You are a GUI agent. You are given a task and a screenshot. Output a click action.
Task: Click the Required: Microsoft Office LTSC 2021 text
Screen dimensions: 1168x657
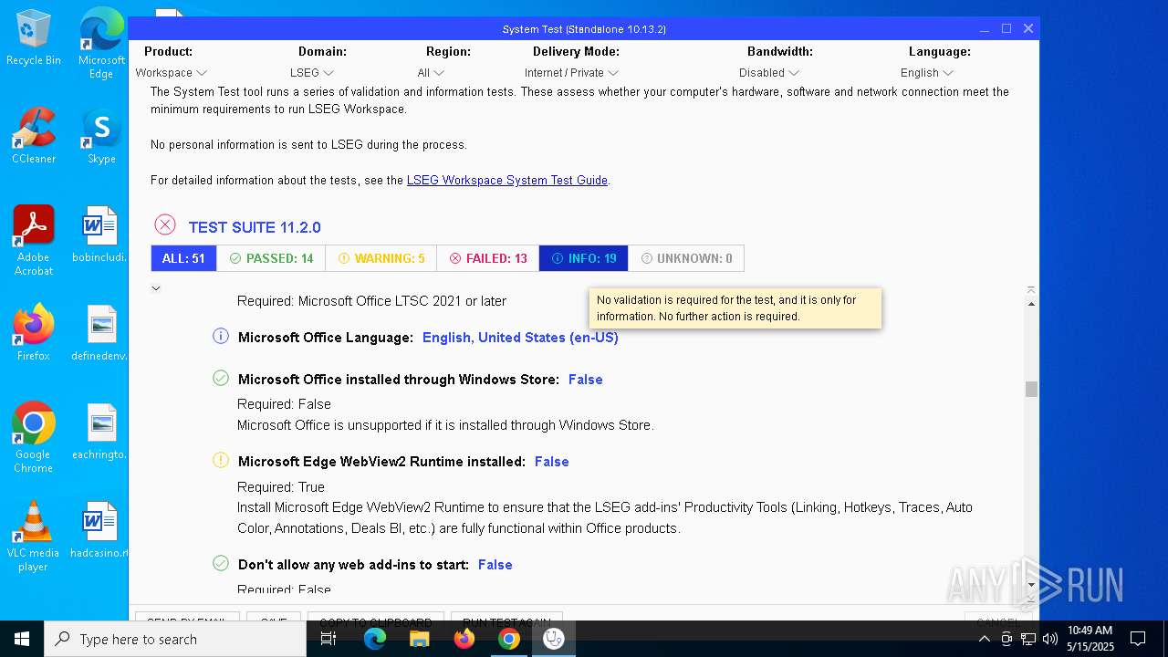coord(371,301)
